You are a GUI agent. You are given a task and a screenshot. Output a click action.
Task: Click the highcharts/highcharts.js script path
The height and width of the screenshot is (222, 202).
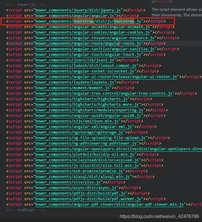point(81,99)
